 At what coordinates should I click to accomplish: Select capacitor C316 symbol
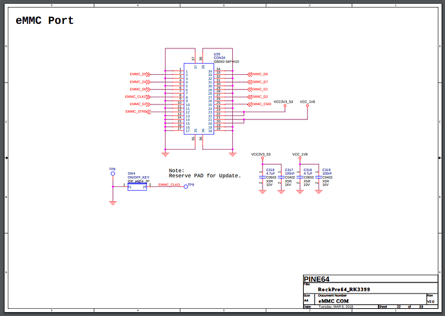click(262, 177)
